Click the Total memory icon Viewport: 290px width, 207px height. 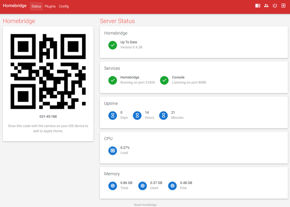(x=112, y=186)
